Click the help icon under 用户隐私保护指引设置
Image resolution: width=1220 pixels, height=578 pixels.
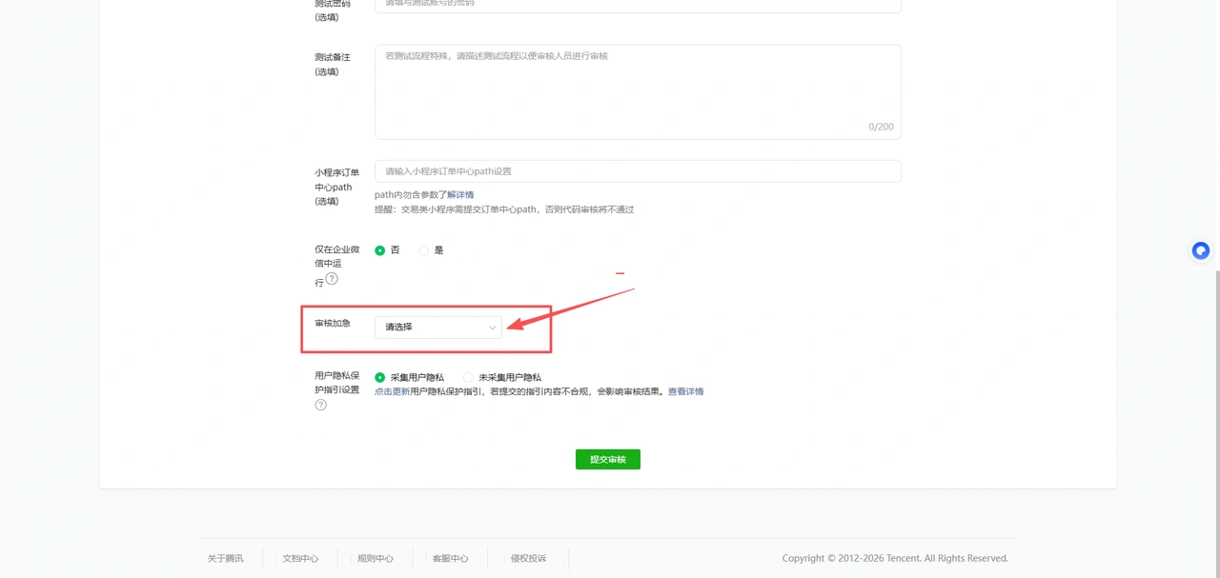(320, 405)
